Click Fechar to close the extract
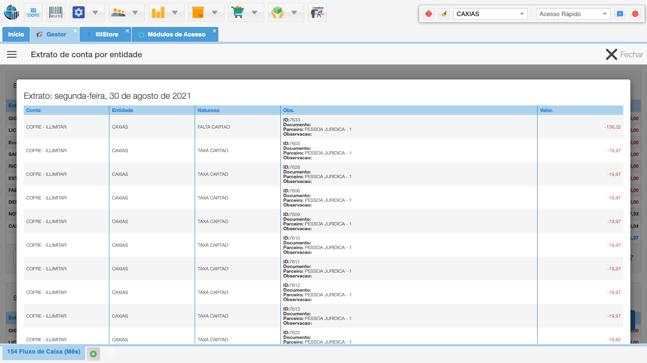This screenshot has height=363, width=647. click(624, 54)
